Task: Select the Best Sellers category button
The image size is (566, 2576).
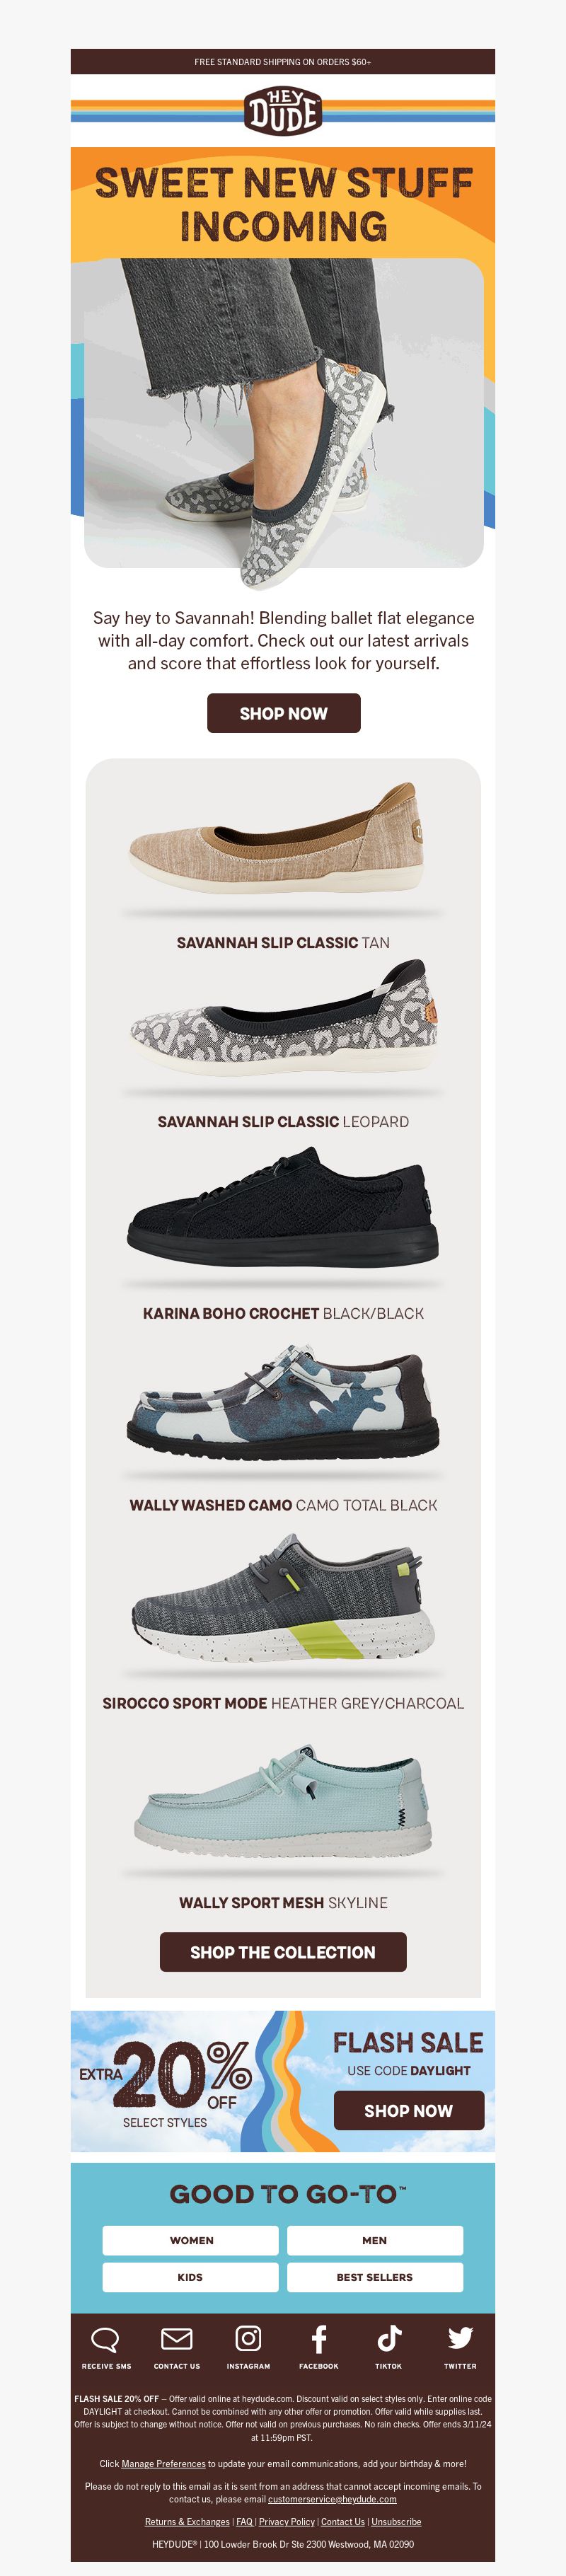Action: 375,2277
